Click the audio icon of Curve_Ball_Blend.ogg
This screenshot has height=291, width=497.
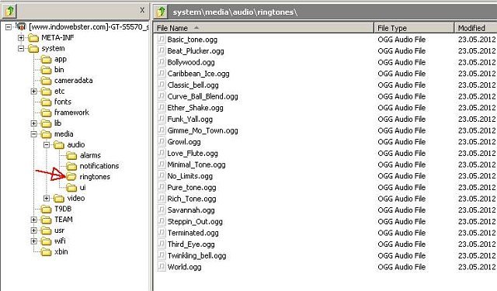(x=162, y=96)
